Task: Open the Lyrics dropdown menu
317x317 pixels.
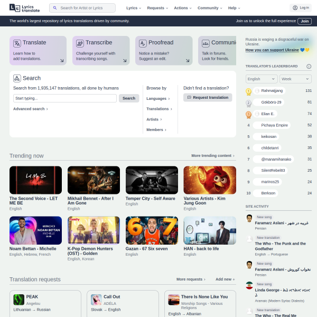Action: (134, 8)
